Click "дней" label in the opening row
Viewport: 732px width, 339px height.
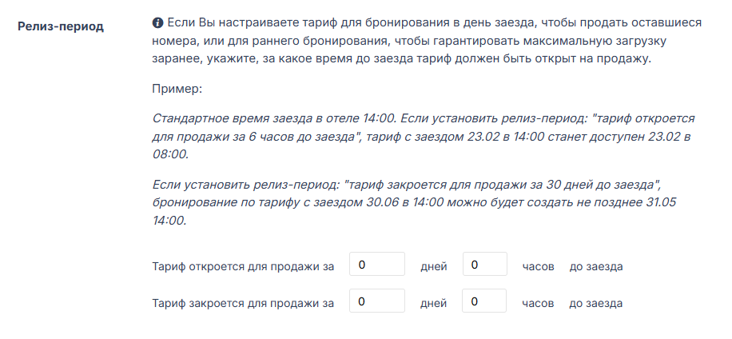[433, 266]
